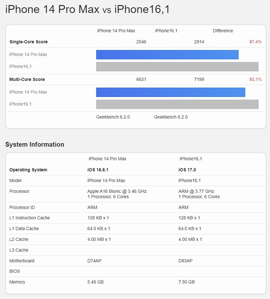Click the Processor ID row label

pyautogui.click(x=22, y=207)
